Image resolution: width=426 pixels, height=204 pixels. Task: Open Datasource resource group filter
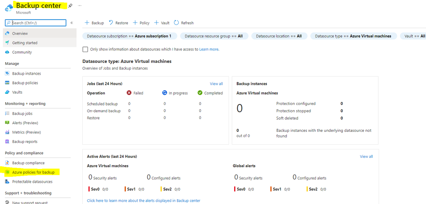click(x=214, y=36)
